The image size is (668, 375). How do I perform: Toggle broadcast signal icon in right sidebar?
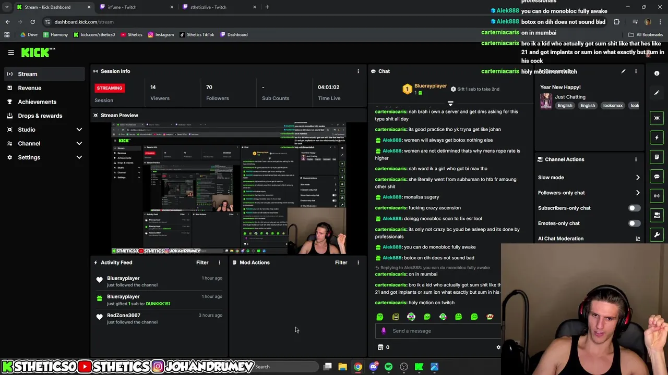[x=657, y=196]
